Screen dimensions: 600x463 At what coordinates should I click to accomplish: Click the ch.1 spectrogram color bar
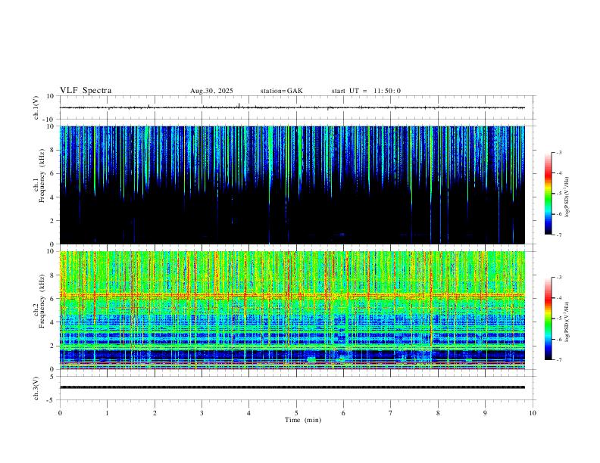coord(548,194)
